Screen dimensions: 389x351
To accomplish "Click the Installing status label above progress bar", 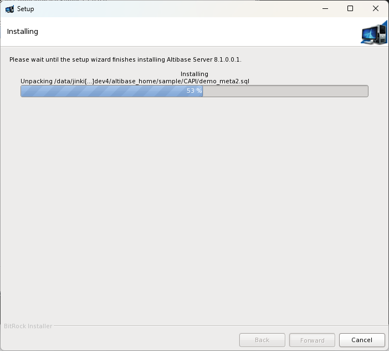I will (194, 74).
